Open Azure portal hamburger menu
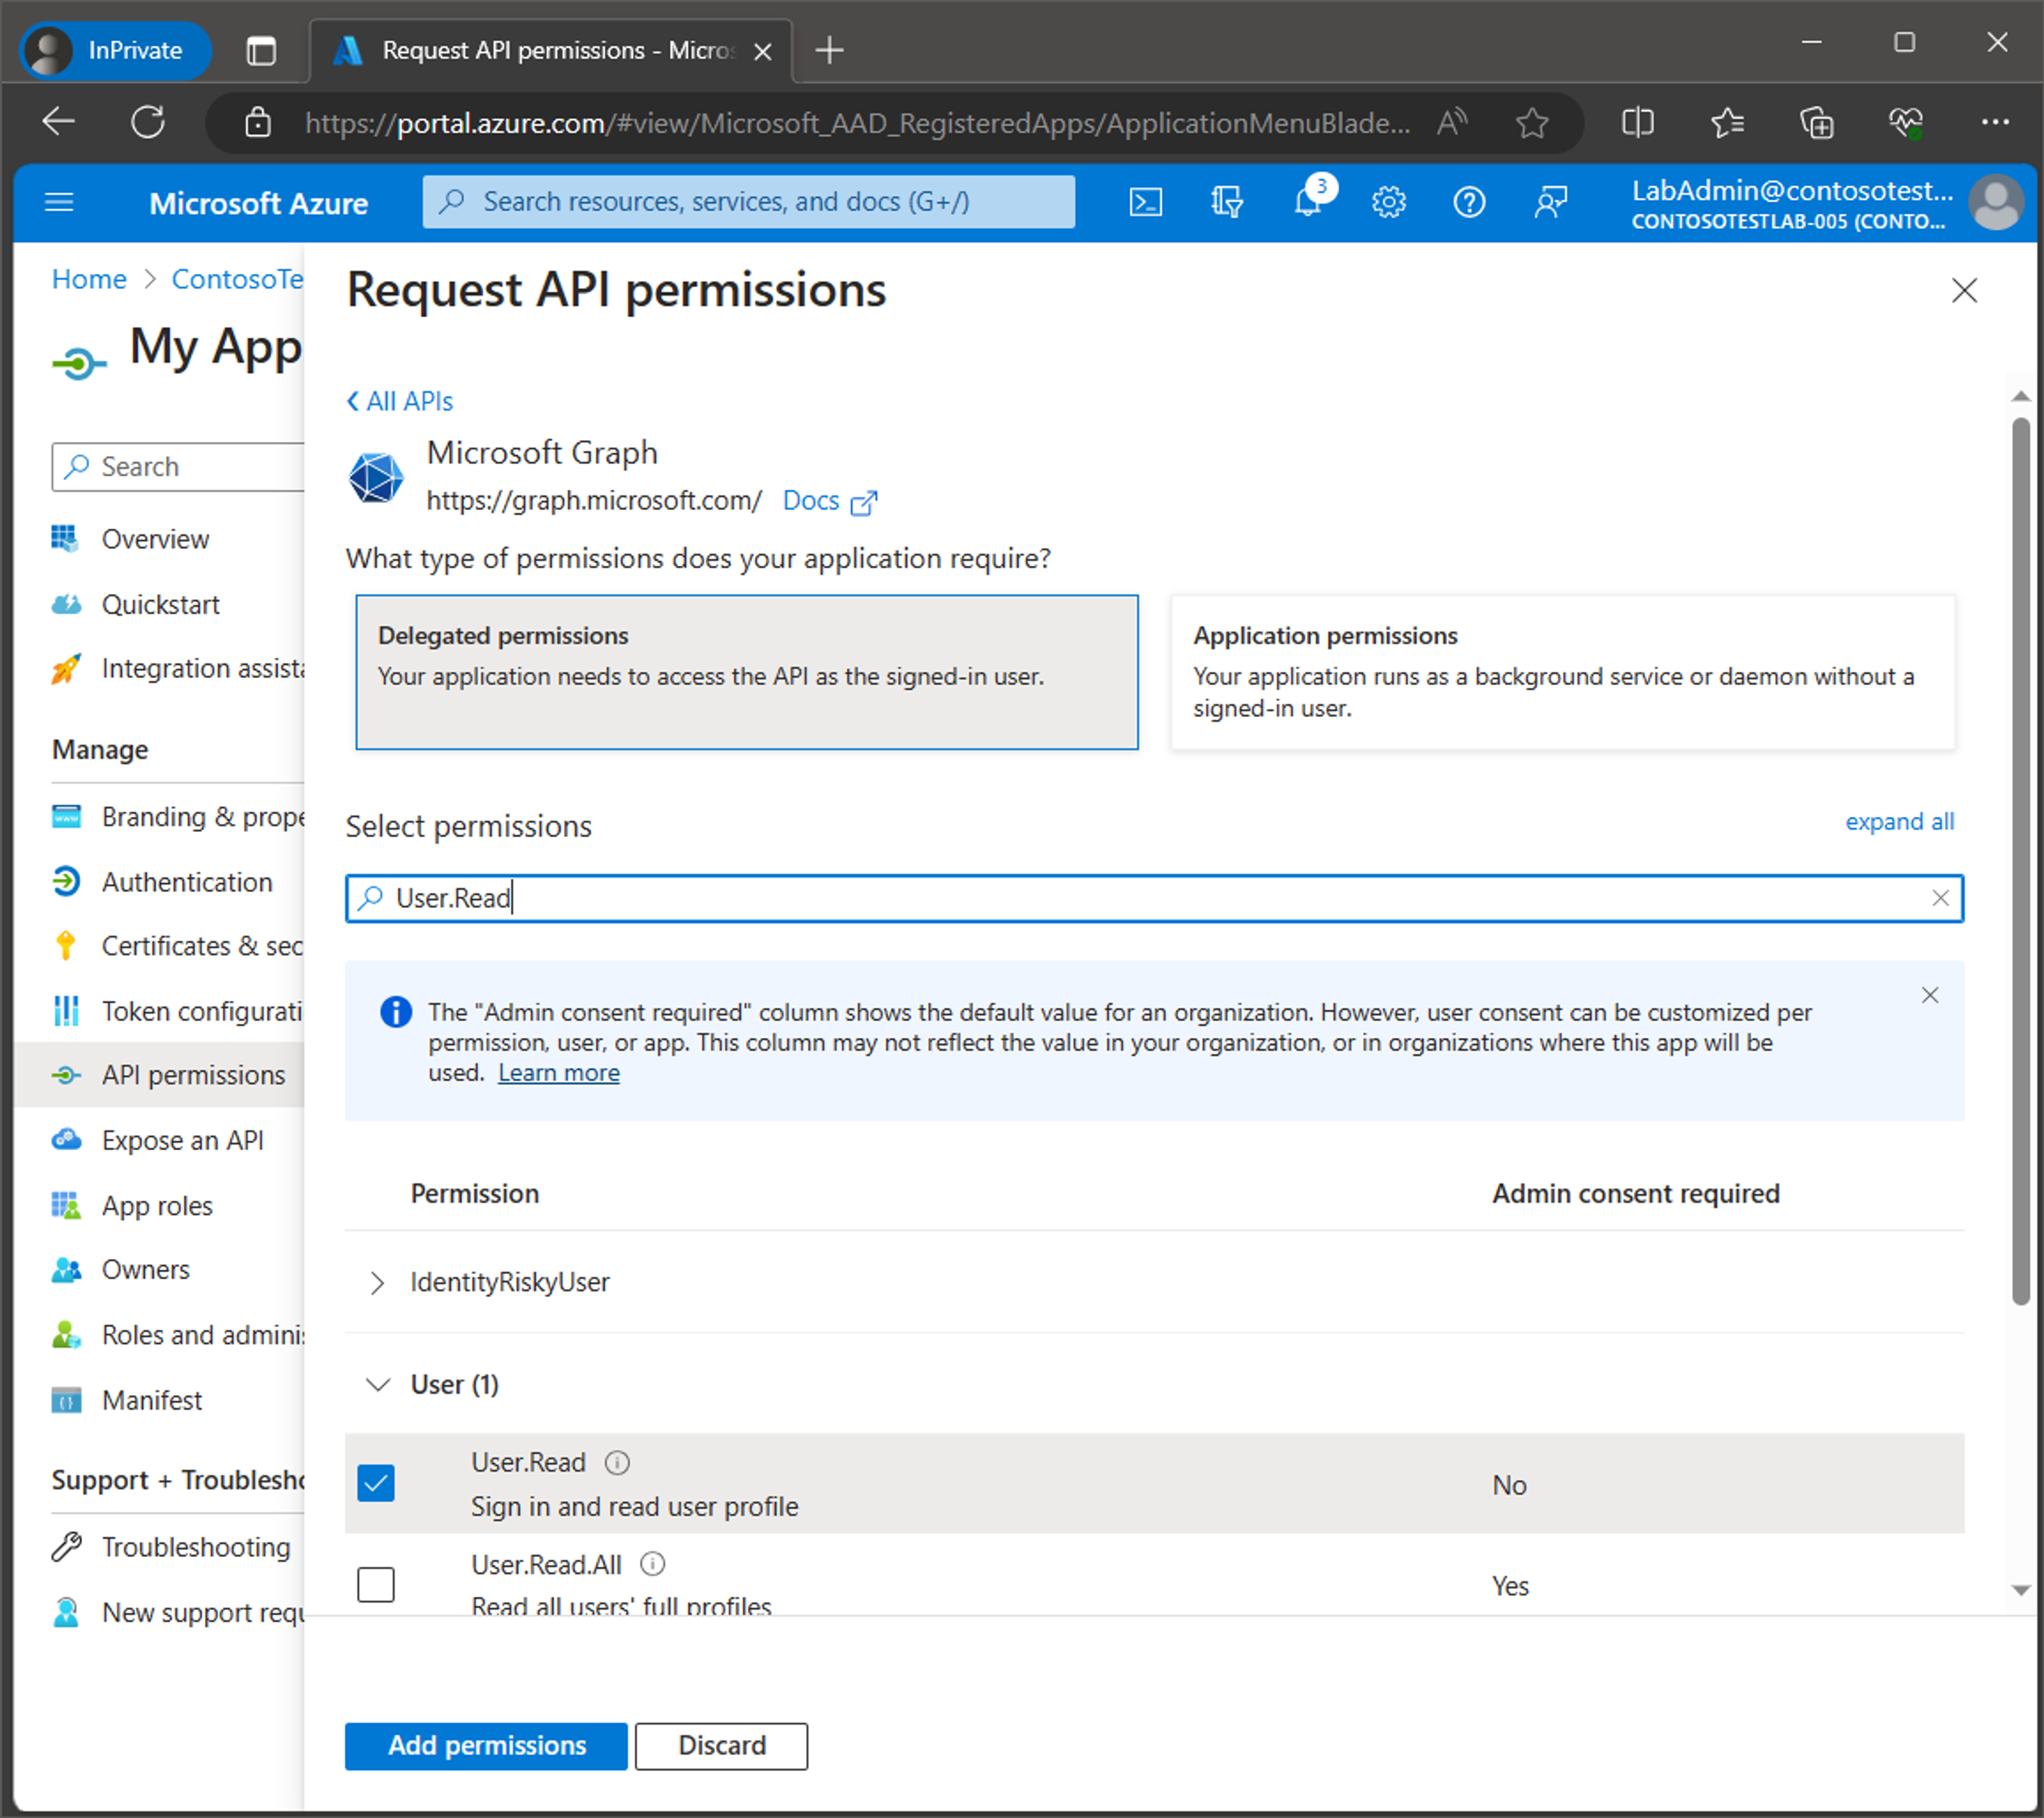 (x=60, y=203)
